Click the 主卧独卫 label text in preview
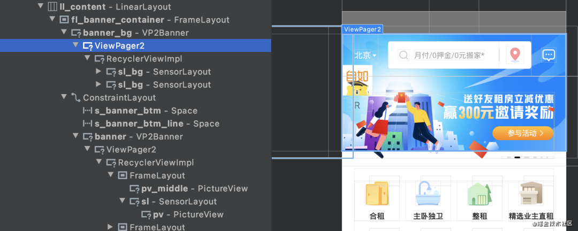Image resolution: width=578 pixels, height=231 pixels. (428, 216)
